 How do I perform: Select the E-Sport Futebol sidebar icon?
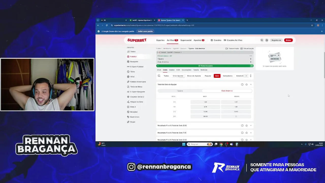pyautogui.click(x=128, y=67)
